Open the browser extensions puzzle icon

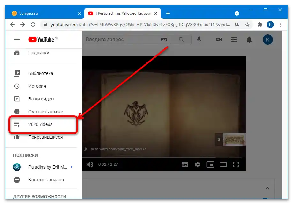coord(260,25)
